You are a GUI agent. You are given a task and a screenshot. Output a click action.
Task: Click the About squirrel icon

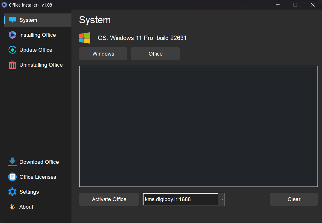pyautogui.click(x=12, y=207)
